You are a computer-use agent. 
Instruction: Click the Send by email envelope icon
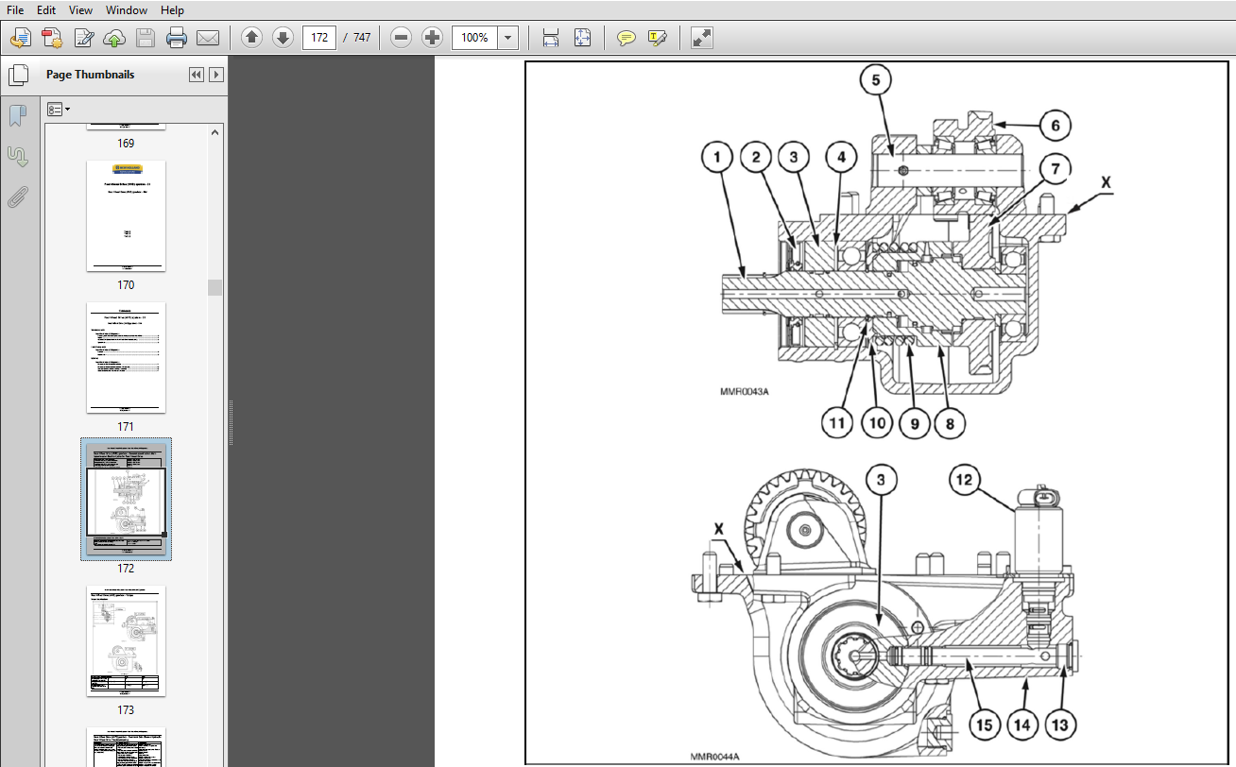pos(208,38)
